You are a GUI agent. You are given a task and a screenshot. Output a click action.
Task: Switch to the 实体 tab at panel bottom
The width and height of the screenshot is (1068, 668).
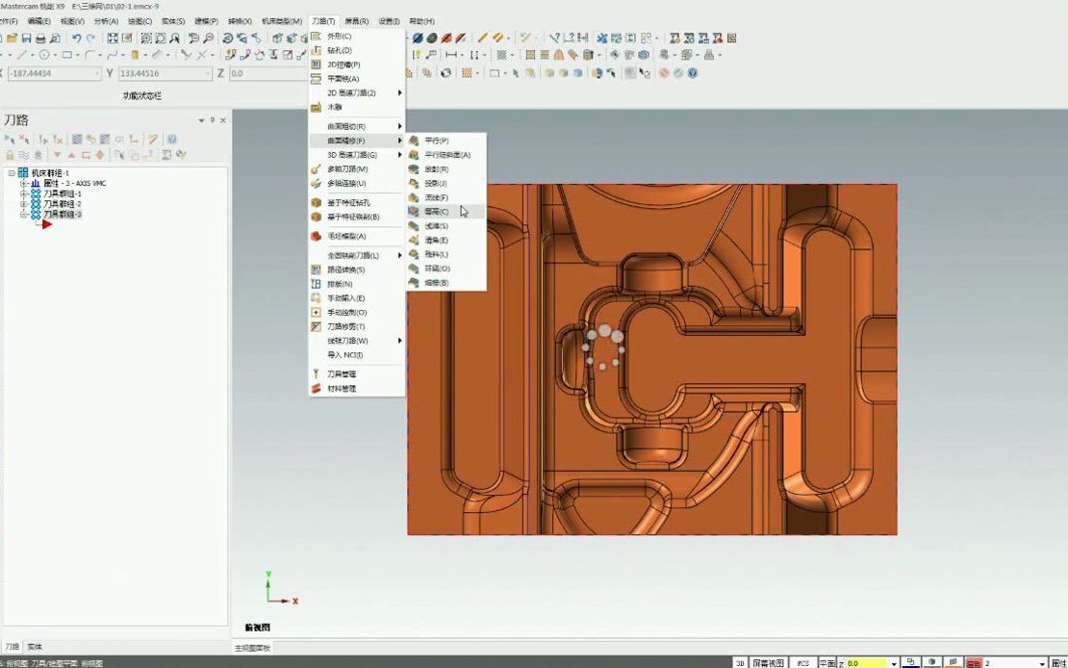[x=34, y=647]
